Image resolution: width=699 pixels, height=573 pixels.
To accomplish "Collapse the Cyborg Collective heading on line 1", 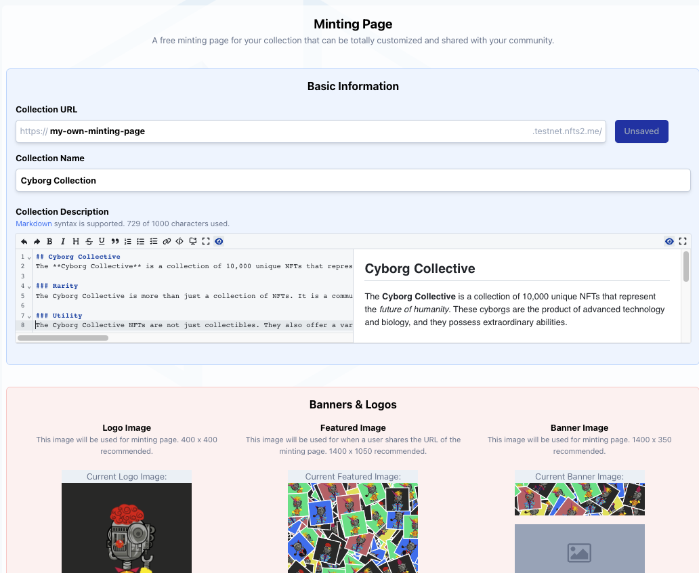I will [x=29, y=257].
